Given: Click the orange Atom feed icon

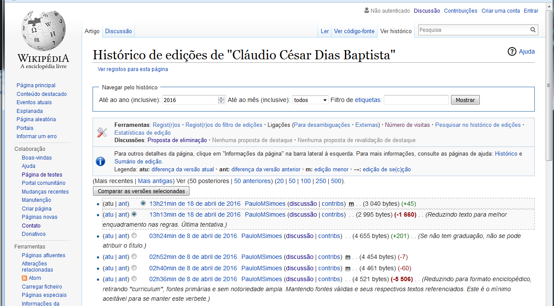Looking at the screenshot, I should point(24,278).
